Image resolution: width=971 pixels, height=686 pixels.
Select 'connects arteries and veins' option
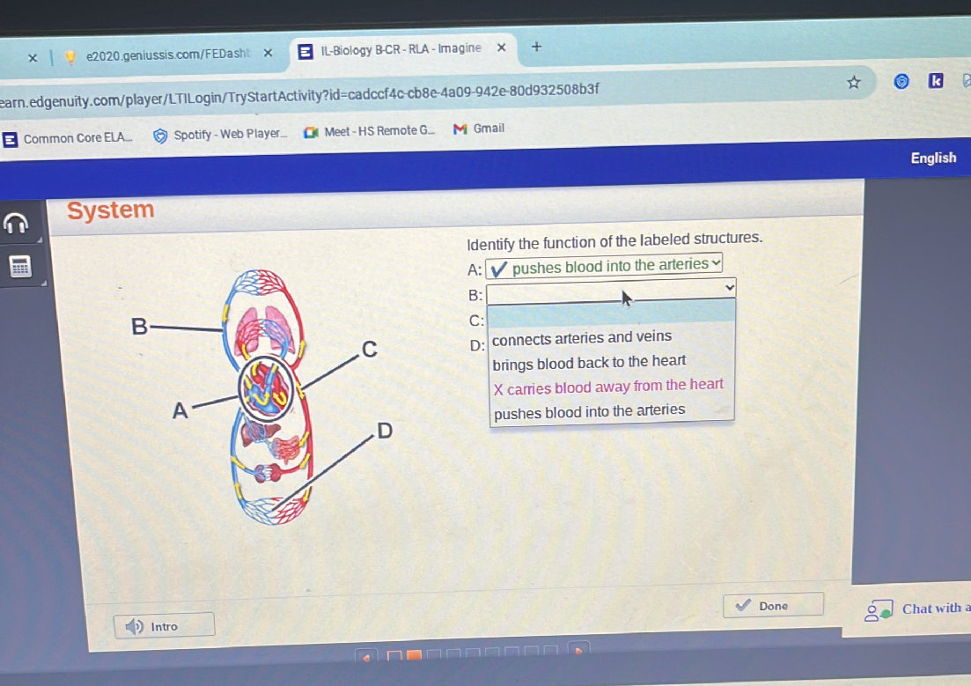581,336
